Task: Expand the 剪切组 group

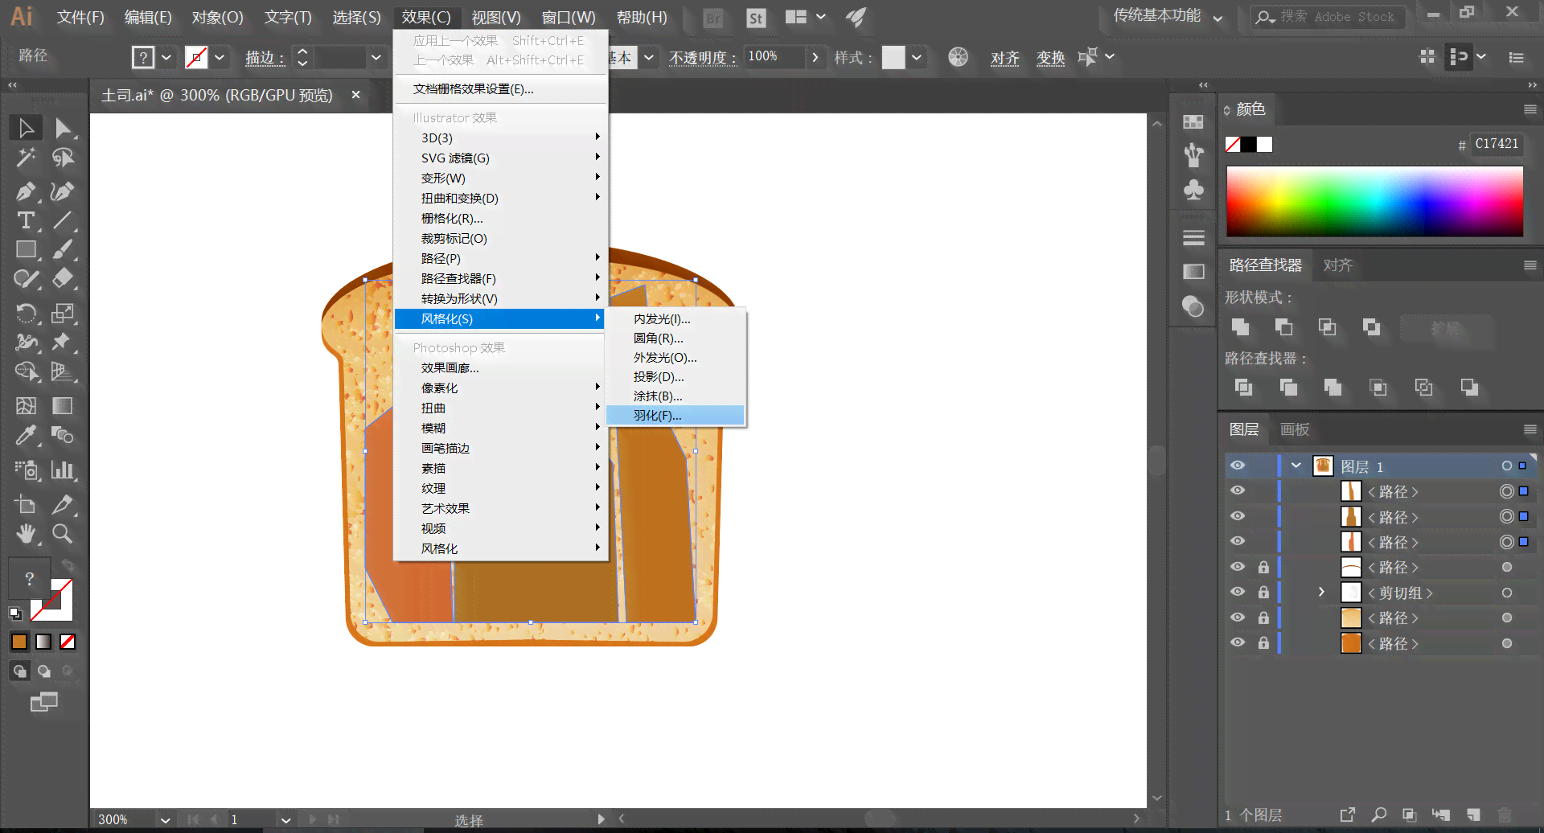Action: coord(1321,593)
